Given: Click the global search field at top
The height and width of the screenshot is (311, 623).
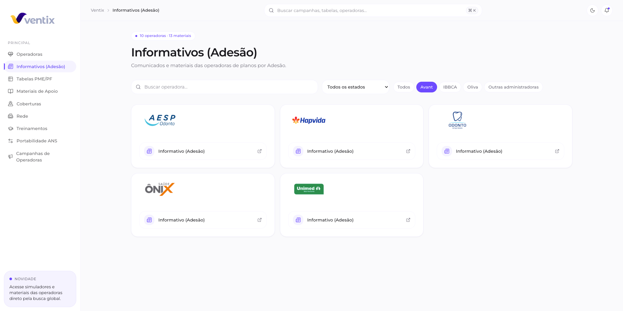Looking at the screenshot, I should click(373, 10).
